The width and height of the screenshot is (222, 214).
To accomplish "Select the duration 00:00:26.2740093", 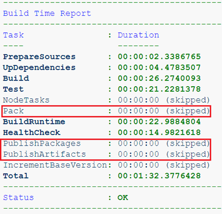I will [x=159, y=79].
